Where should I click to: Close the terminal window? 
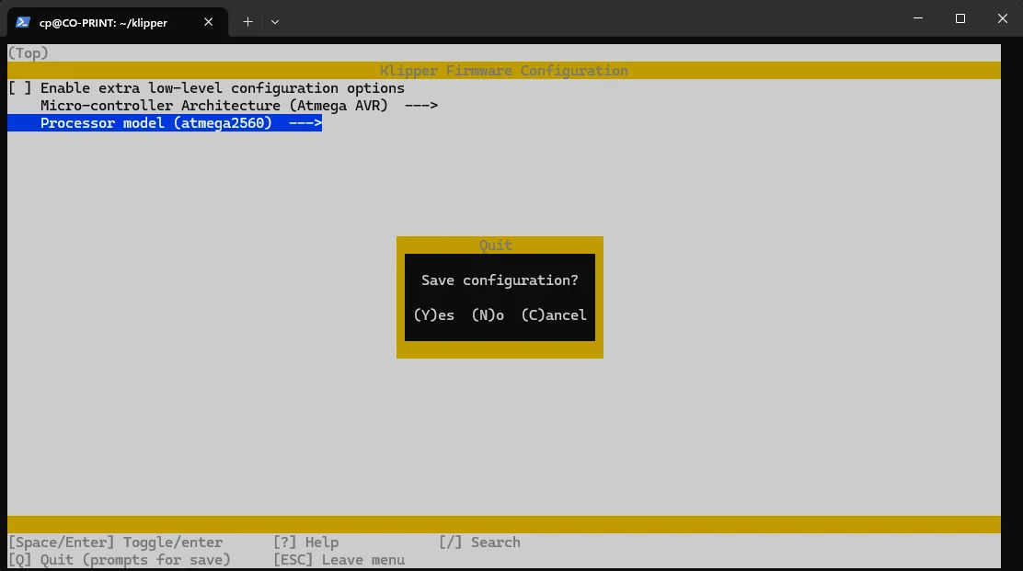(x=1003, y=19)
